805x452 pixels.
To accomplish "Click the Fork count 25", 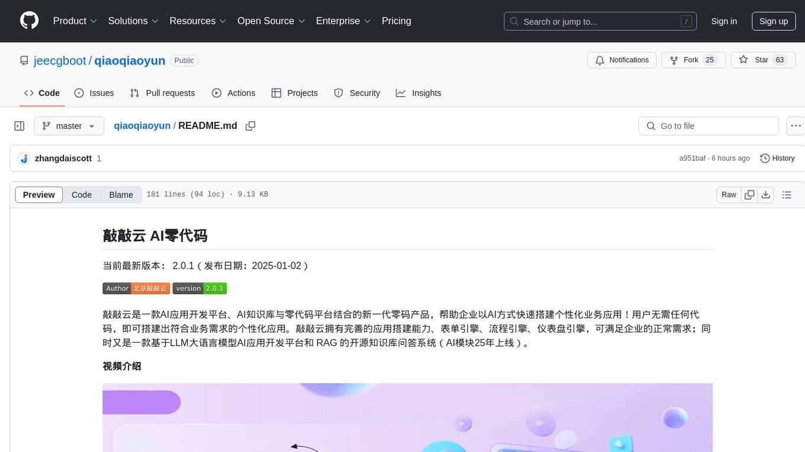I will point(710,60).
